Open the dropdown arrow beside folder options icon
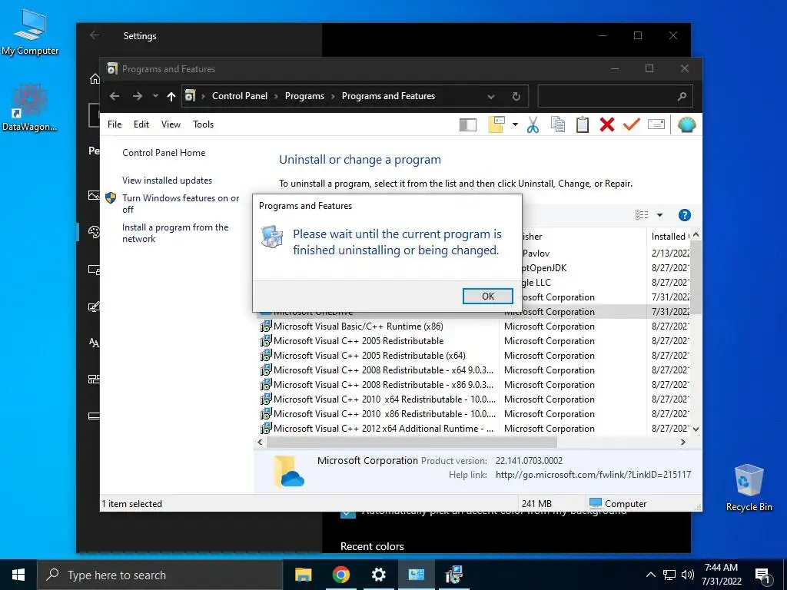Screen dimensions: 787x590 coord(515,124)
